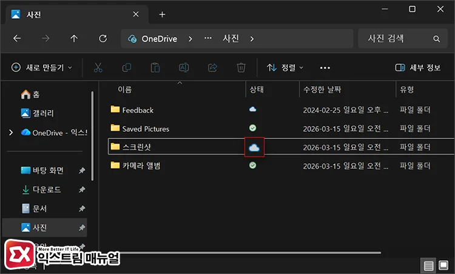Click the 2024-02-25 modified date cell

pos(345,110)
